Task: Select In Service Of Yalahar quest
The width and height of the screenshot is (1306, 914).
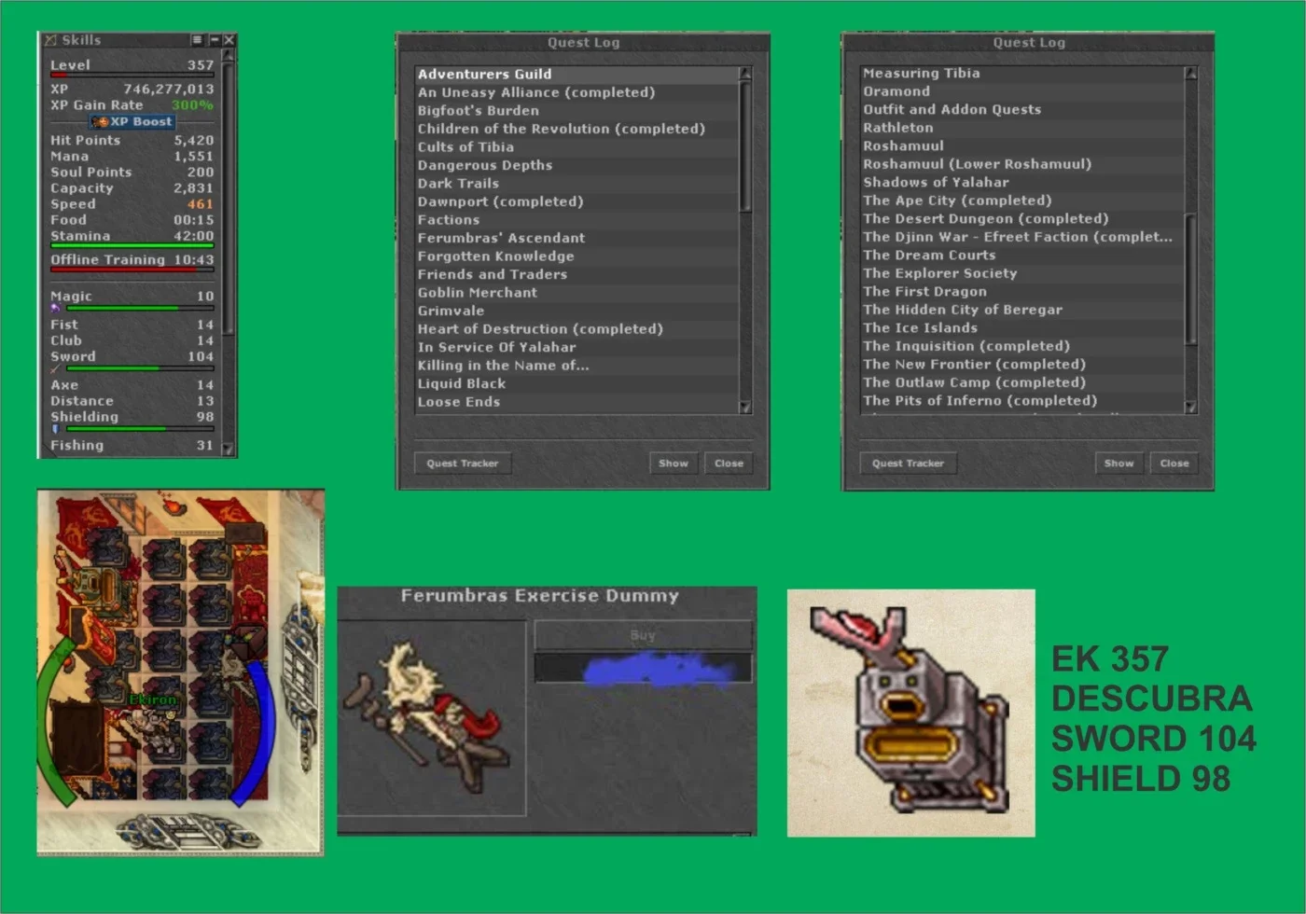Action: coord(577,347)
